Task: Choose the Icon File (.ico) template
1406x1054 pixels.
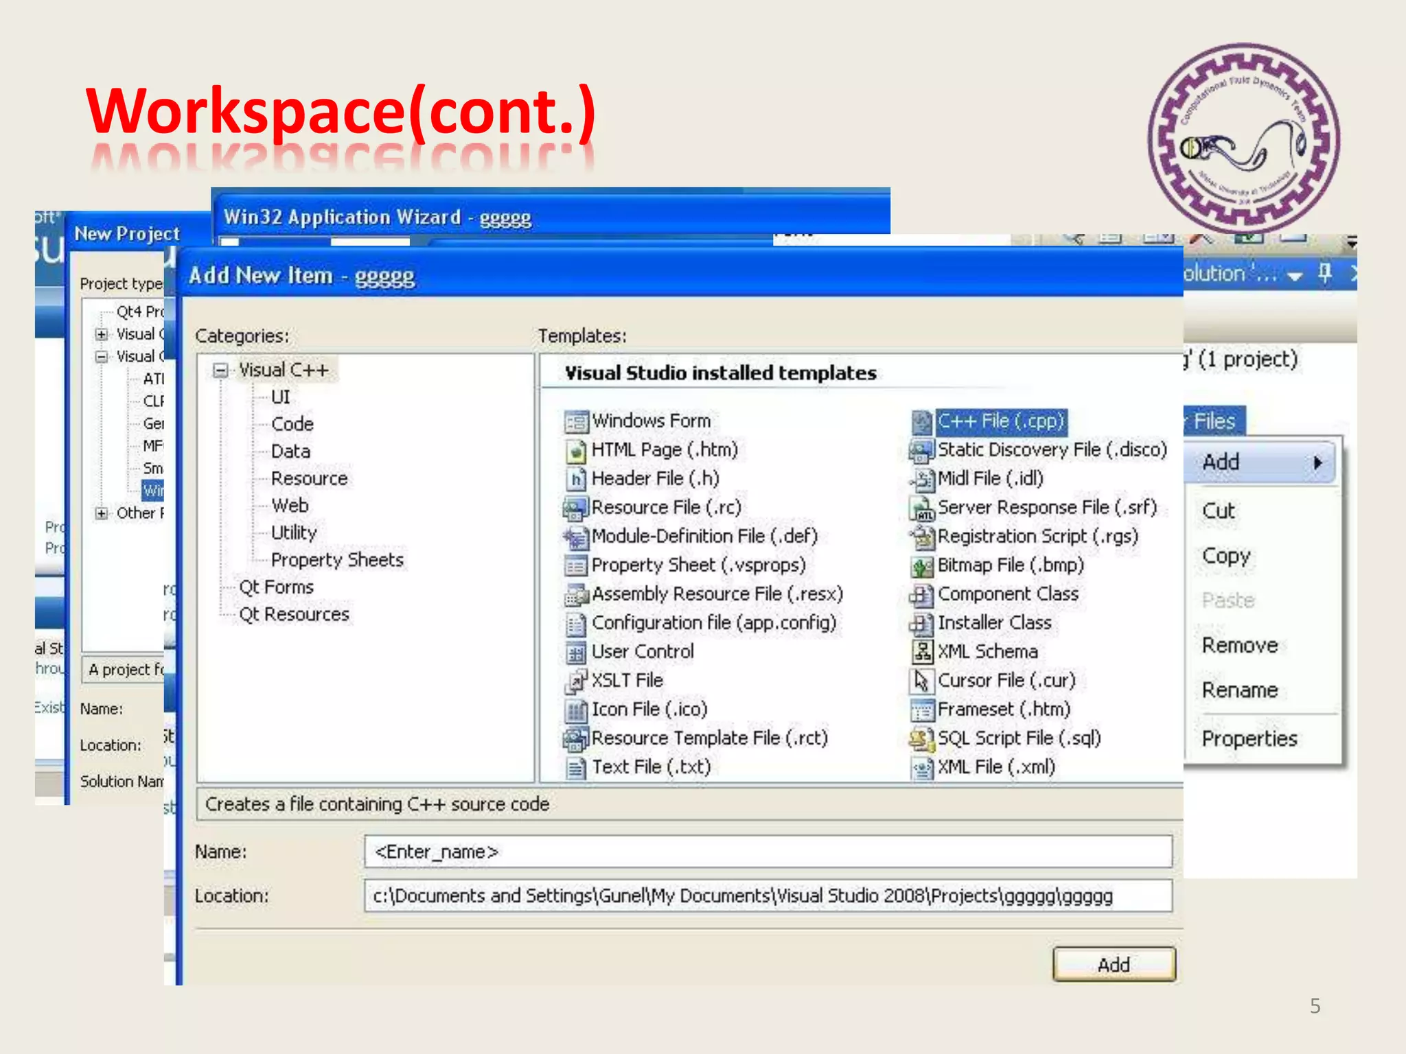Action: coord(576,710)
